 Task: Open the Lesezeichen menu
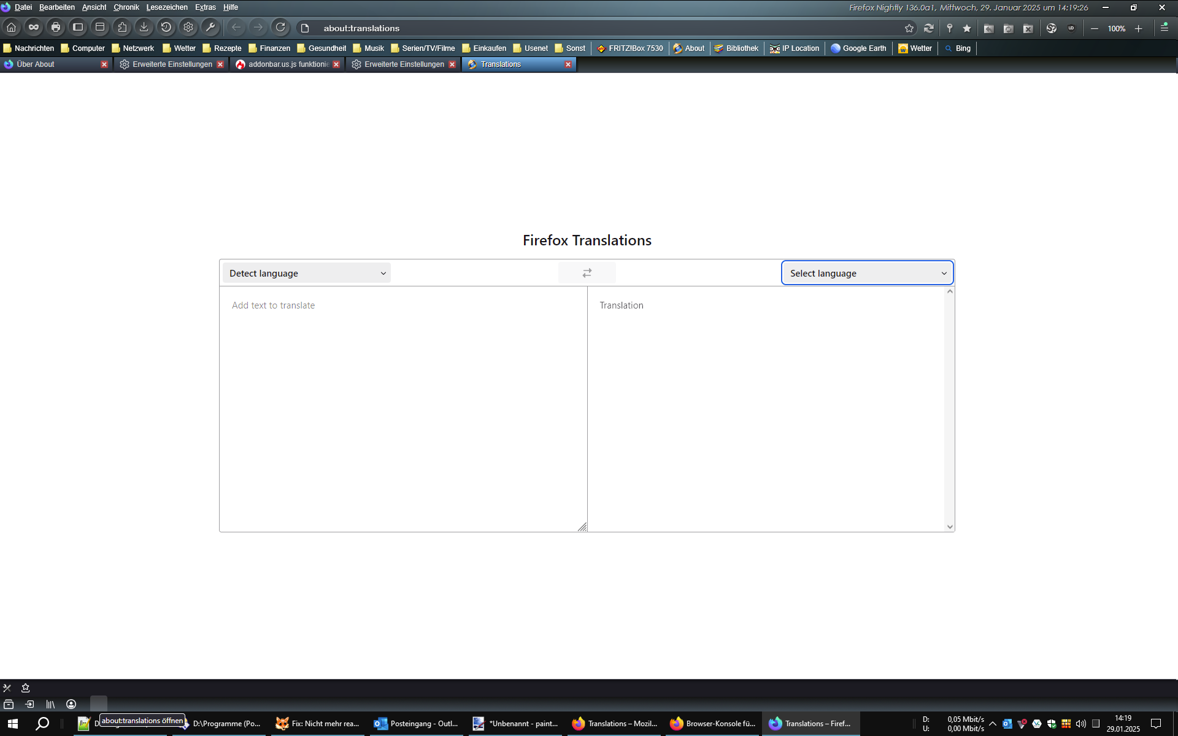(x=167, y=7)
